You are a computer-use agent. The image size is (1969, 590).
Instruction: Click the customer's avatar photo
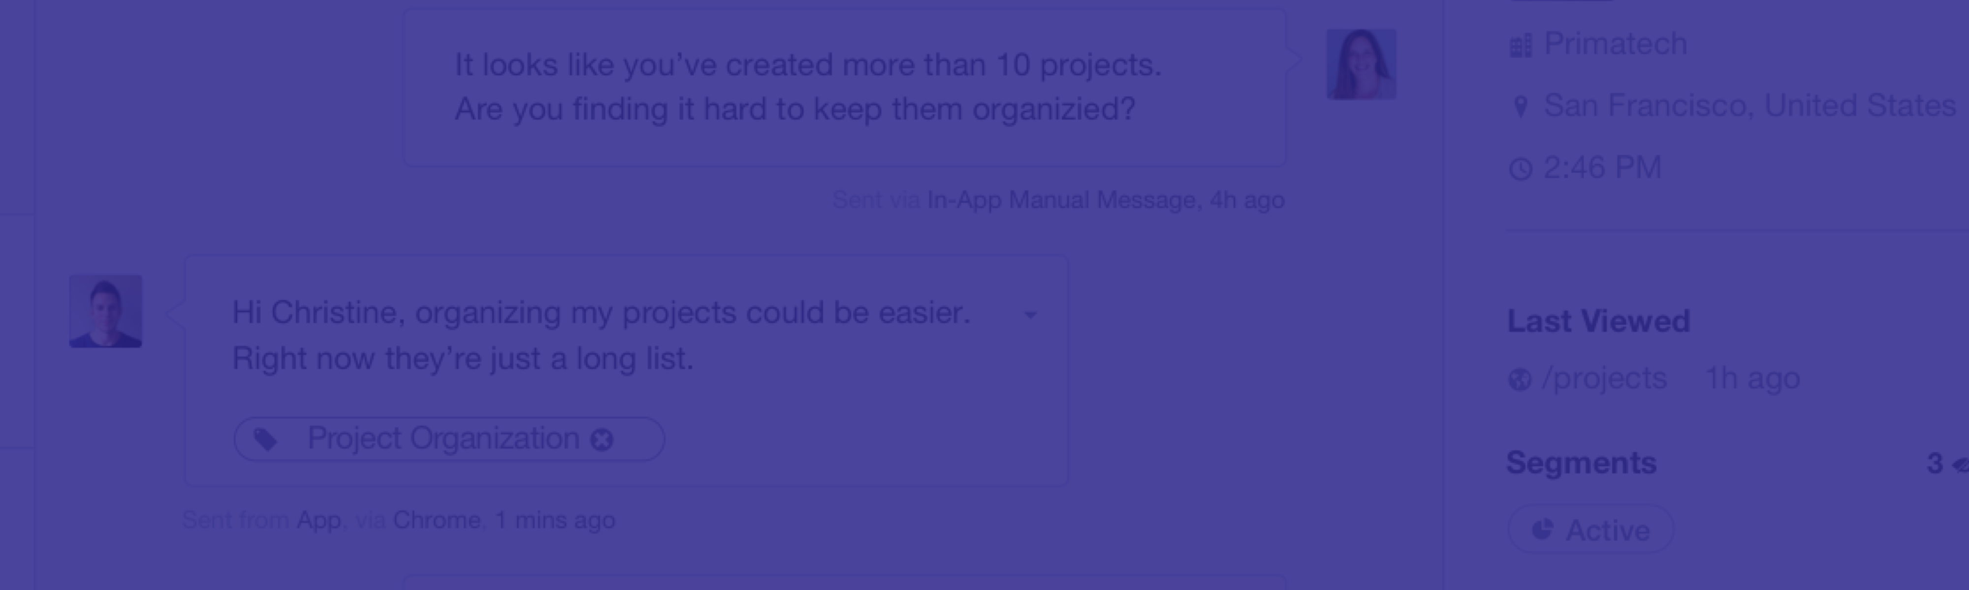point(105,311)
